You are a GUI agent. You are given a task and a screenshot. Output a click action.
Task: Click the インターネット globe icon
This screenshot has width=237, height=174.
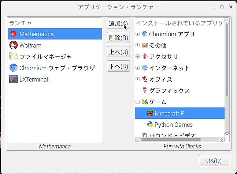[x=145, y=68]
